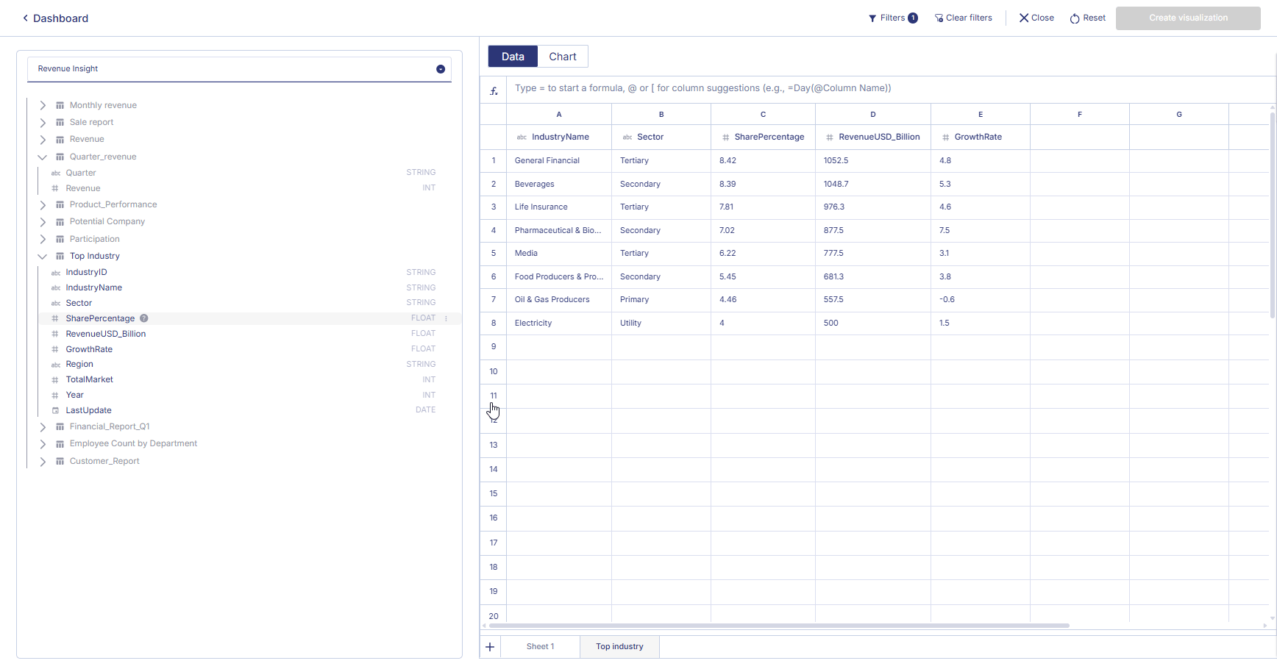Click the cell 'Oil & Gas Producers'
This screenshot has width=1277, height=669.
(x=559, y=300)
